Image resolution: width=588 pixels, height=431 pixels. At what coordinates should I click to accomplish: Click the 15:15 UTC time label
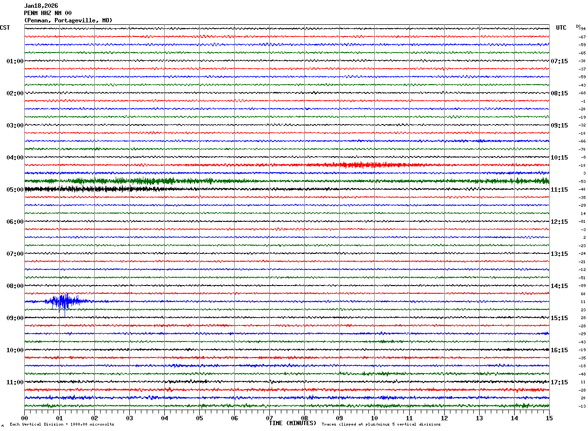coord(559,318)
